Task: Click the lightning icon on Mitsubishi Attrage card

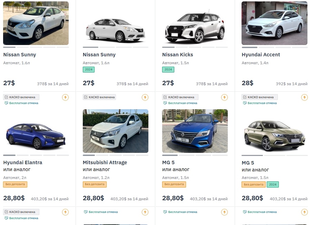Action: point(145,98)
